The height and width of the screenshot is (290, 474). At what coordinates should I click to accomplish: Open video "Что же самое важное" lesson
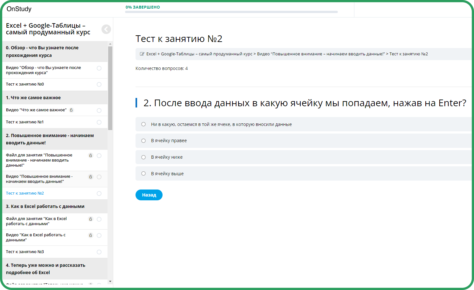coord(36,110)
